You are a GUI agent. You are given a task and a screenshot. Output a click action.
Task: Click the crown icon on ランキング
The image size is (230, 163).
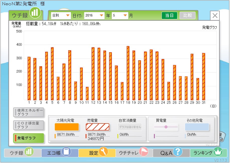(x=218, y=151)
